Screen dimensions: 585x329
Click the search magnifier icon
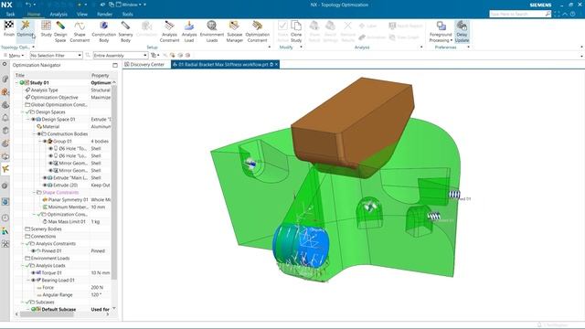coord(548,14)
